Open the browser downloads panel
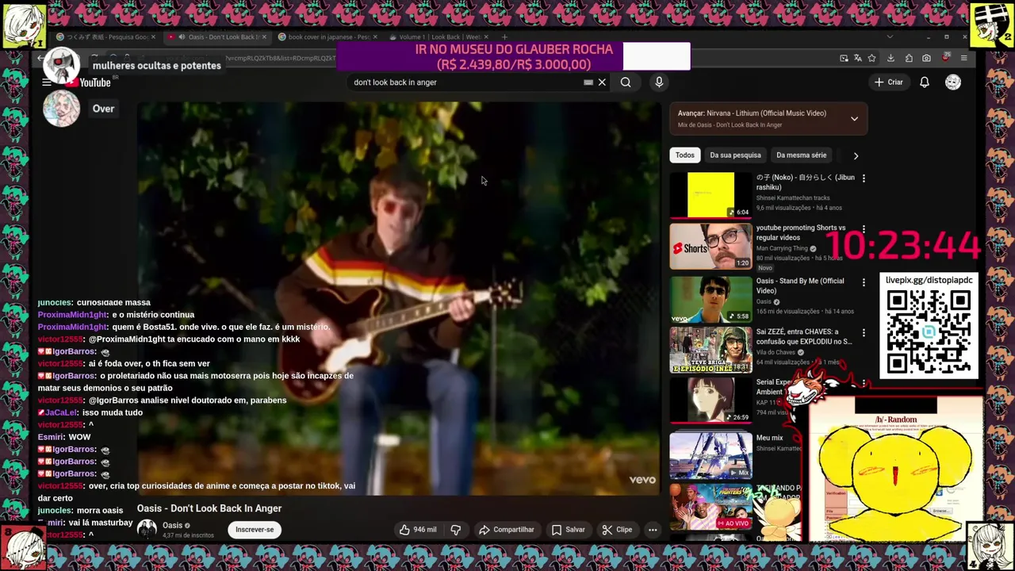This screenshot has height=571, width=1015. 891,58
